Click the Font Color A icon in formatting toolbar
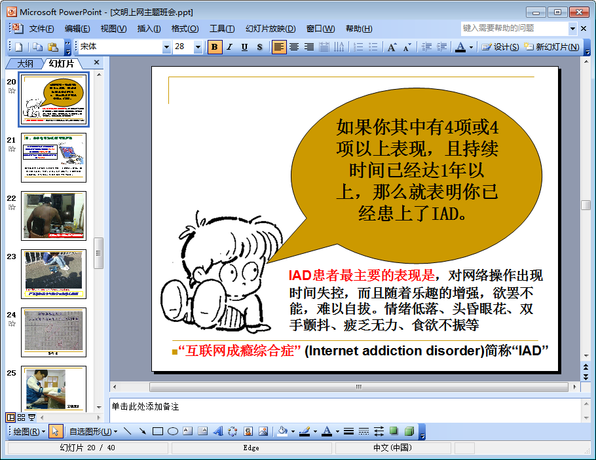 pos(460,47)
